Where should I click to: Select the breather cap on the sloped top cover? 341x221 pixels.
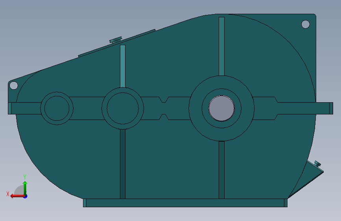pos(116,40)
